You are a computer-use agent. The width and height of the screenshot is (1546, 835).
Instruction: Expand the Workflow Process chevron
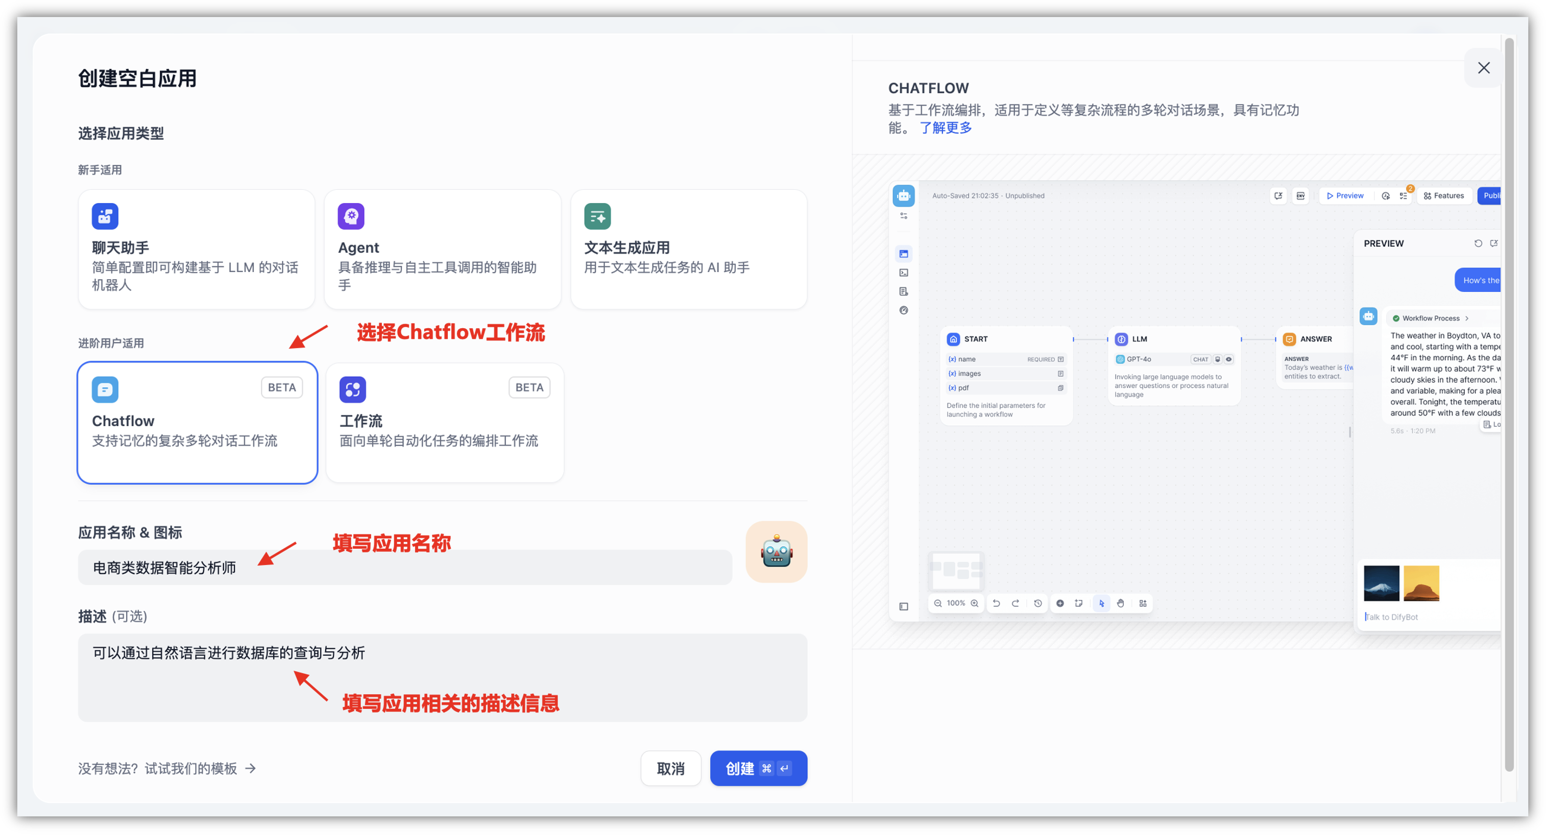[x=1467, y=318]
